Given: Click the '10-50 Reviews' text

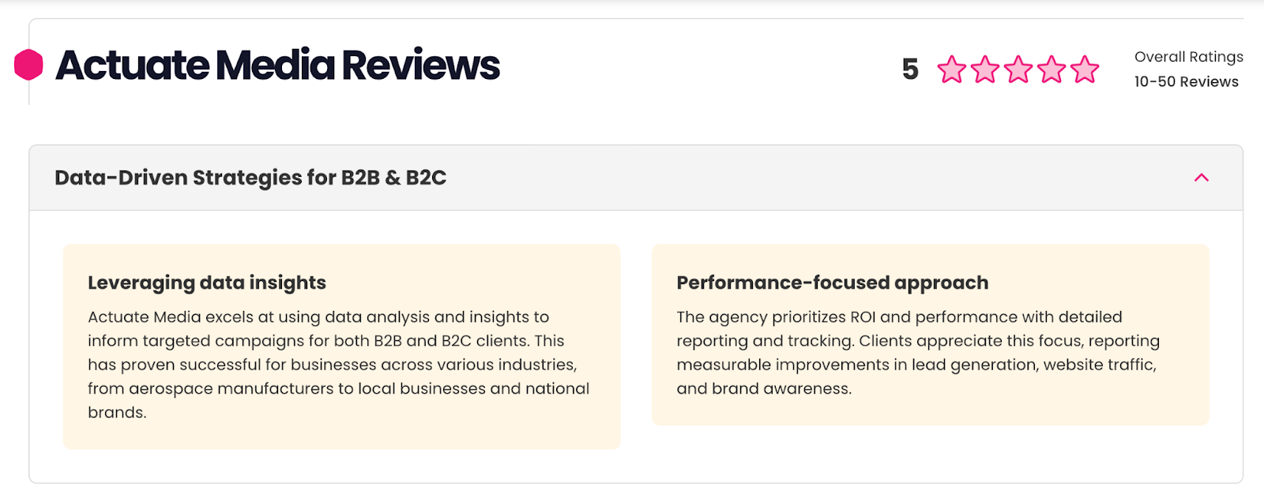Looking at the screenshot, I should (x=1186, y=82).
